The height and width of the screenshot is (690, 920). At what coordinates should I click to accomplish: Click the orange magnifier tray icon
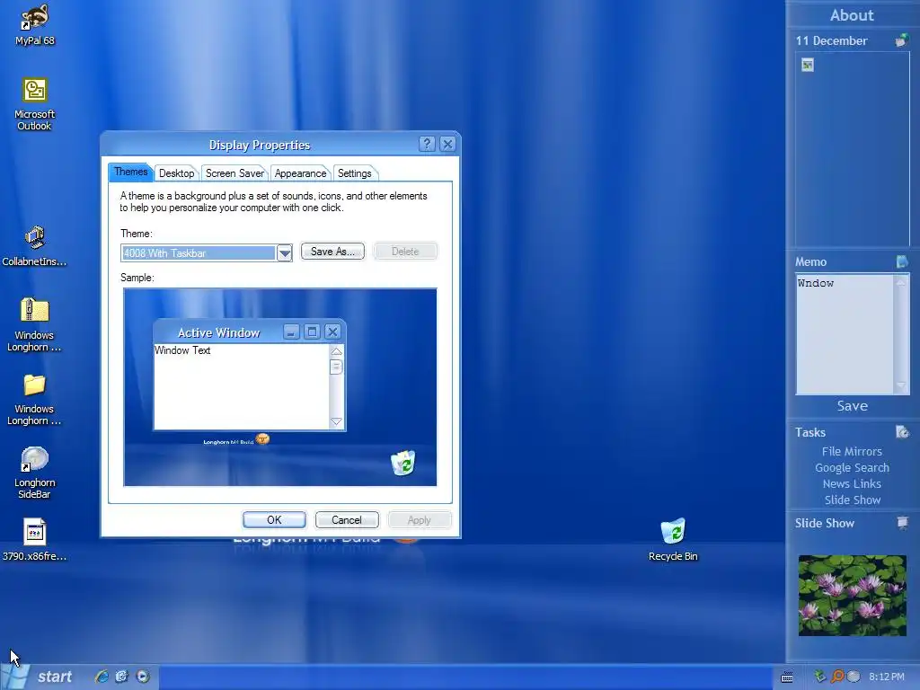click(x=837, y=677)
